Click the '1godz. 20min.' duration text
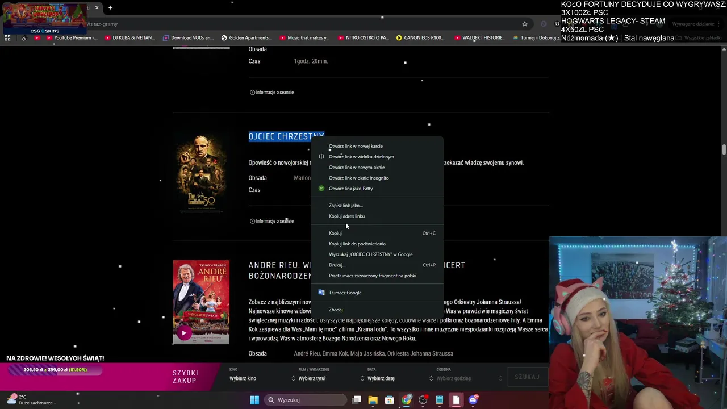 tap(311, 61)
